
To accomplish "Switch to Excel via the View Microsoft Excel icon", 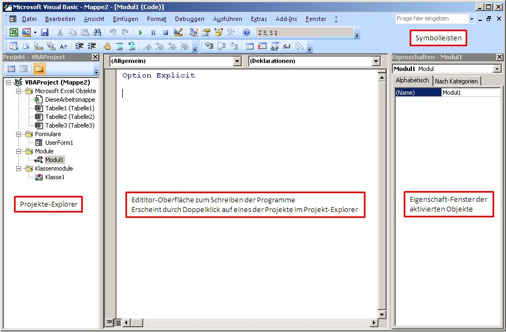I will 14,32.
